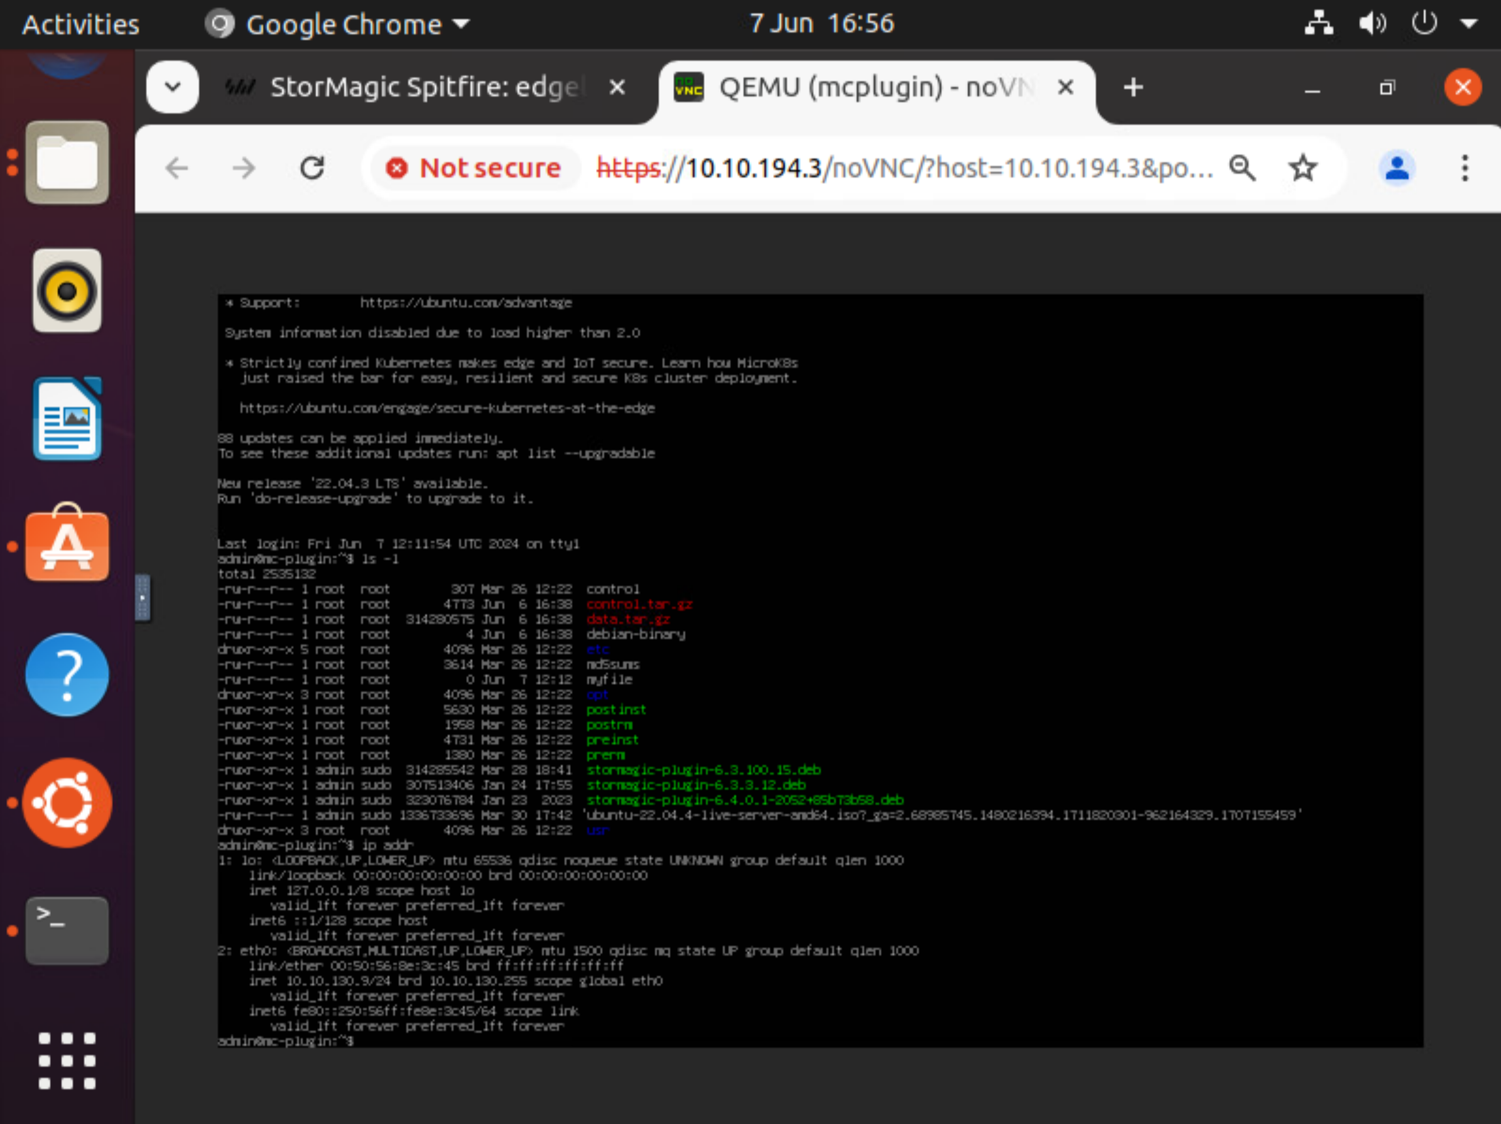1501x1124 pixels.
Task: Click the secure-kubernetes-at-the-edge URL text
Action: 447,408
